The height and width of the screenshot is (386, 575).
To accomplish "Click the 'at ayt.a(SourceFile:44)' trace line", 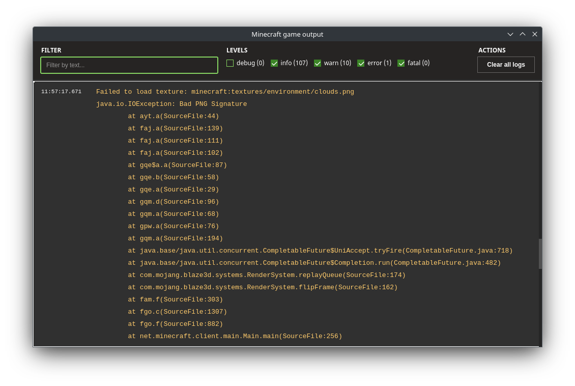I will pos(173,116).
